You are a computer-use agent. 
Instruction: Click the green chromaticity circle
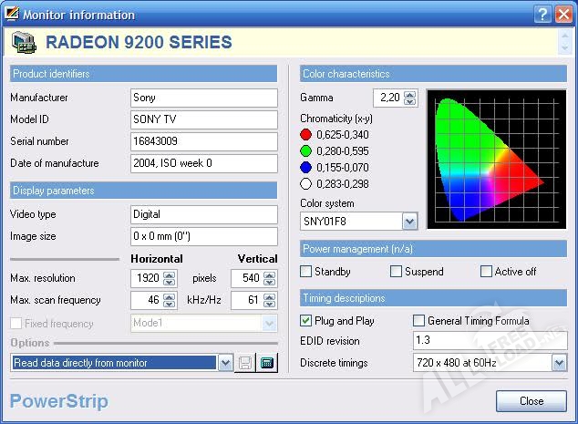tap(306, 150)
